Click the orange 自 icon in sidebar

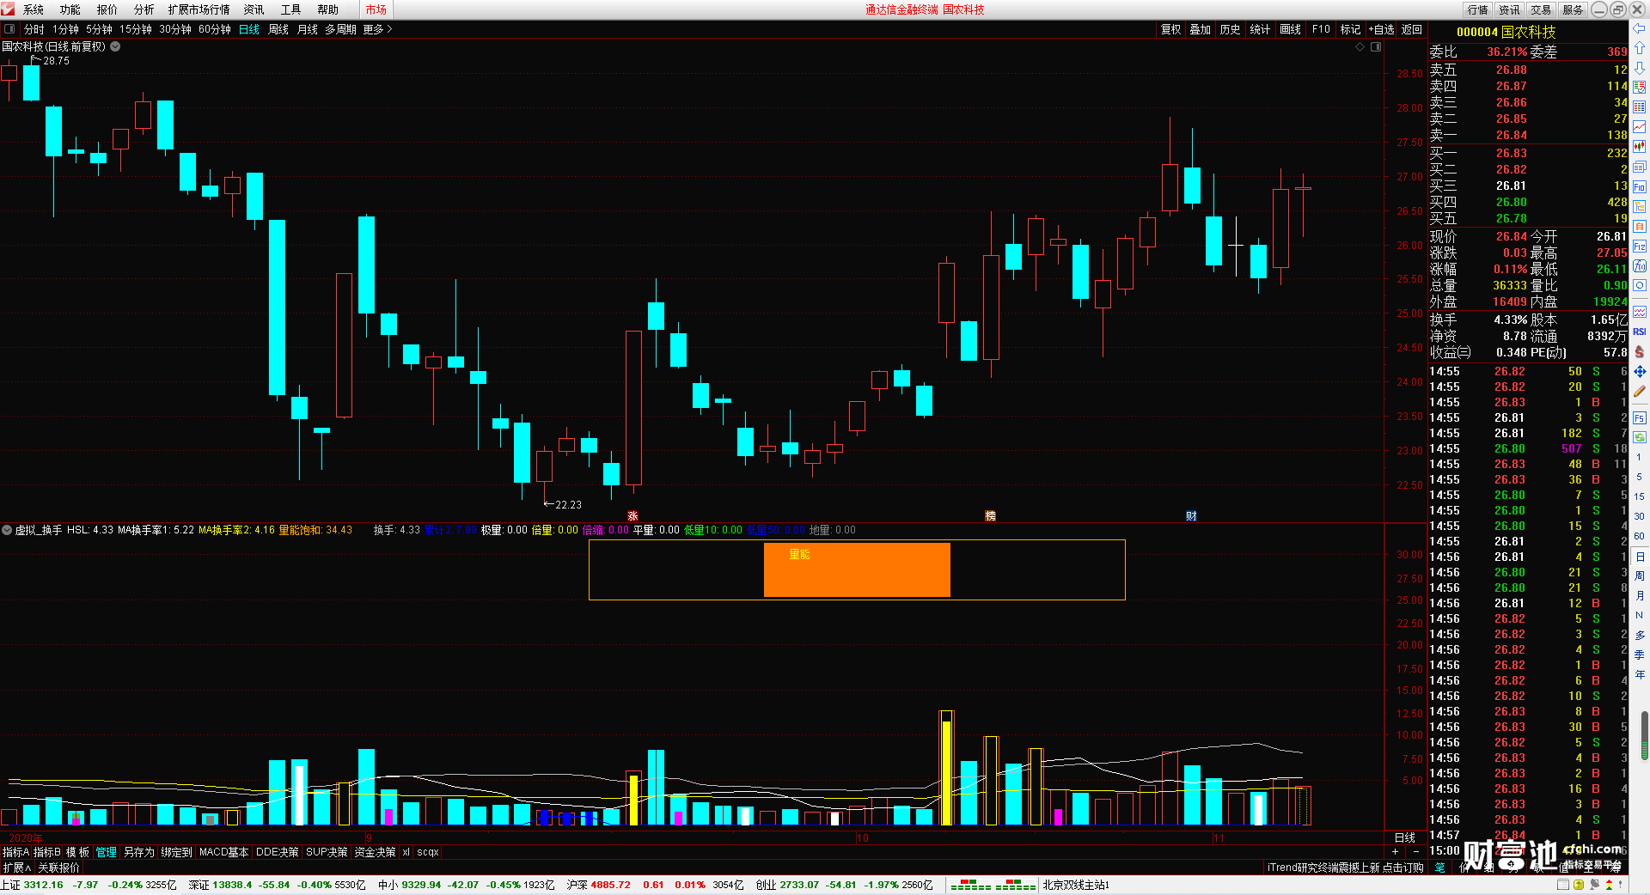[1640, 226]
